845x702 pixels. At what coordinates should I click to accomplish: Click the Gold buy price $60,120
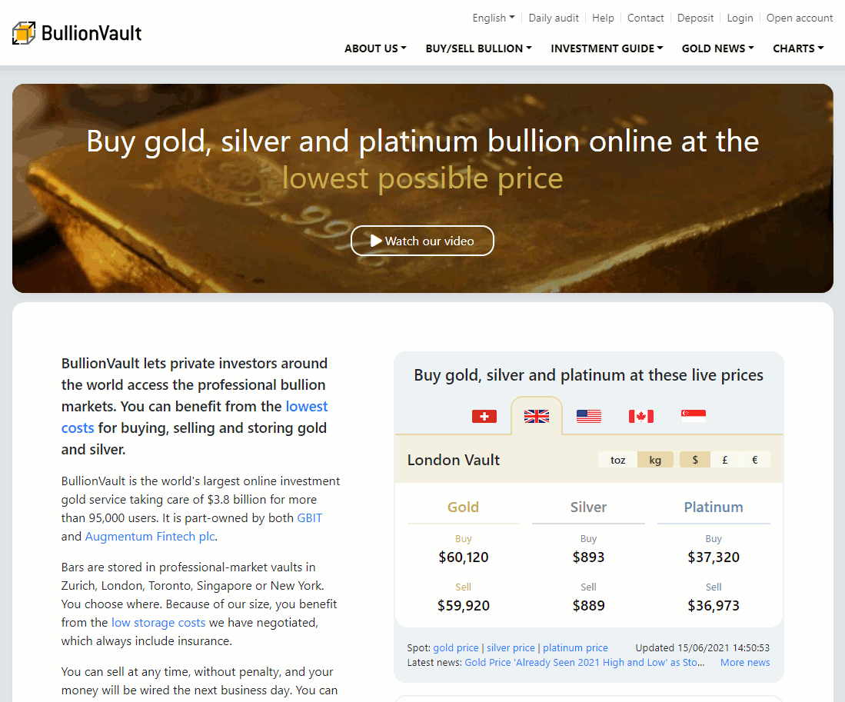(x=464, y=557)
